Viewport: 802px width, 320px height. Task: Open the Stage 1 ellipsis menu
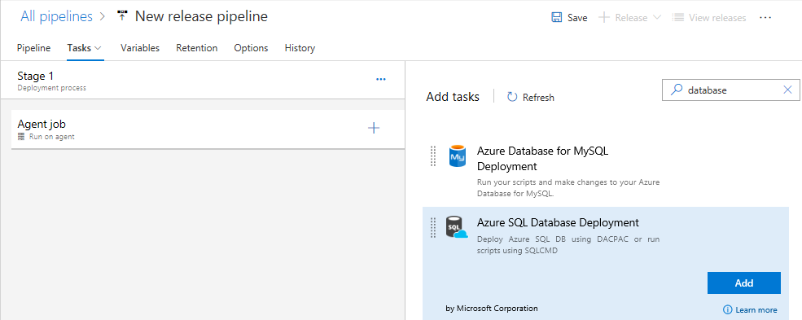click(x=380, y=79)
